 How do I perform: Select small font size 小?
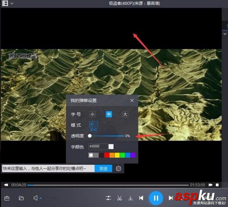coord(92,114)
